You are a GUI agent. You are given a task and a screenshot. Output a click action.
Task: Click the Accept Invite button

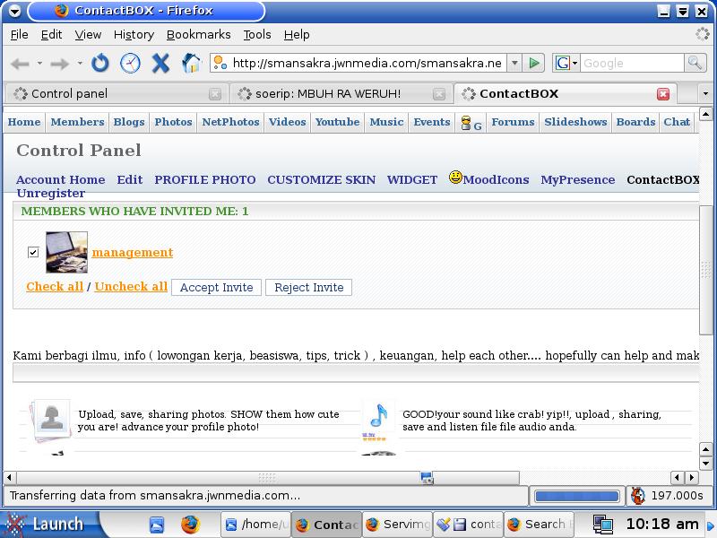click(216, 287)
